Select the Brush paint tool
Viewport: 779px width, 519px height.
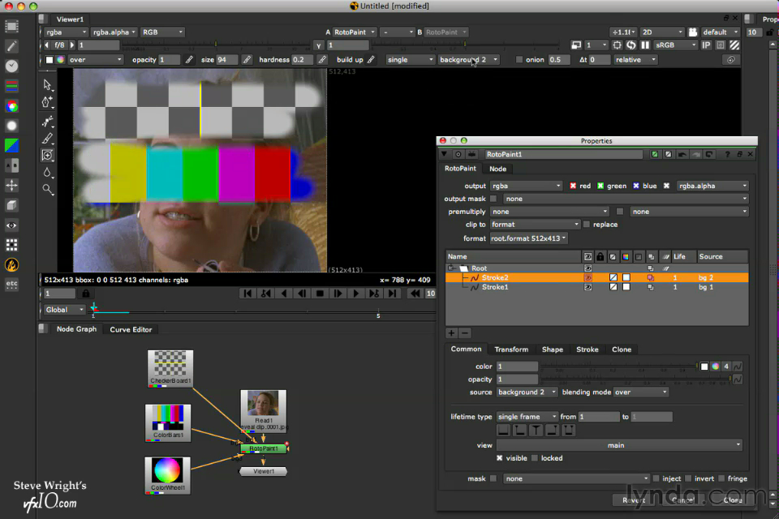point(48,138)
